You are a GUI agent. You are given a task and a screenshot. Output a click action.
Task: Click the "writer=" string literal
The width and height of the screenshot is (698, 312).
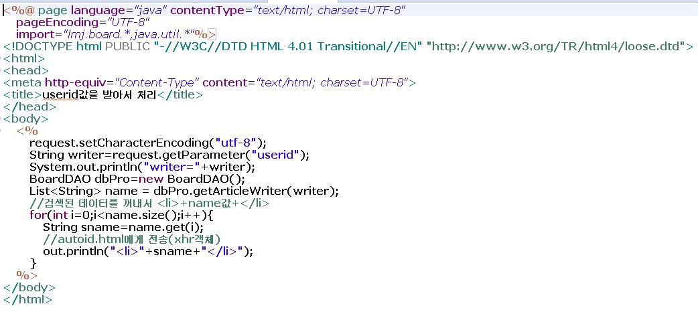[172, 167]
